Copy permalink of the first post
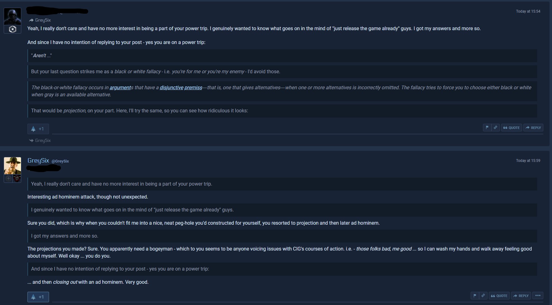Viewport: 552px width, 305px height. 495,127
